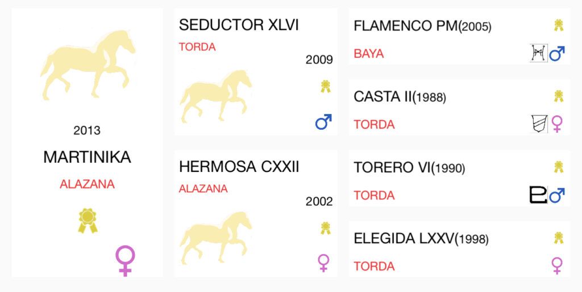The image size is (582, 292).
Task: Open FLAMENCO PM (2005) pedigree entry
Action: pyautogui.click(x=422, y=26)
